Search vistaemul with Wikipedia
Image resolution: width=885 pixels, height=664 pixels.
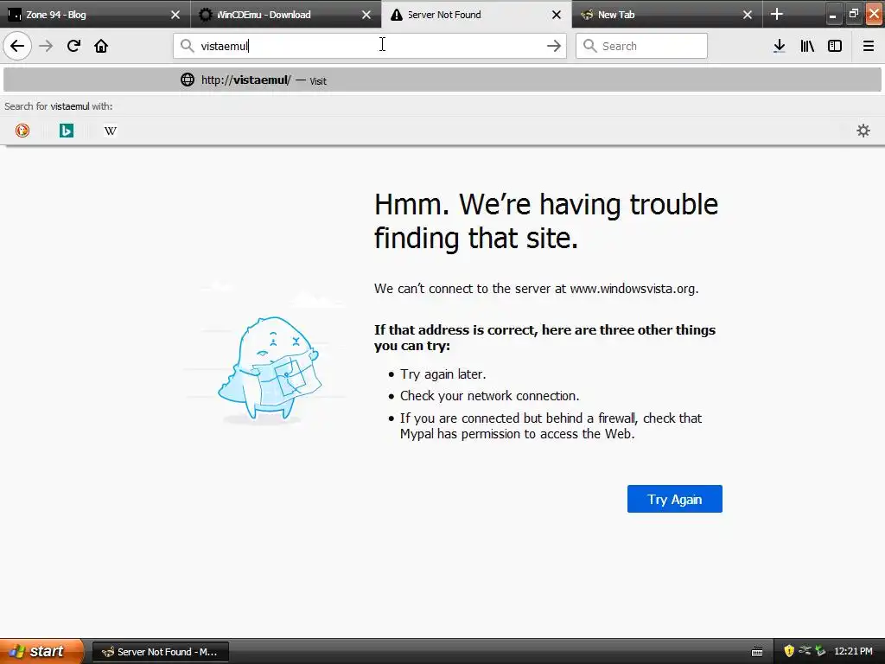coord(110,131)
